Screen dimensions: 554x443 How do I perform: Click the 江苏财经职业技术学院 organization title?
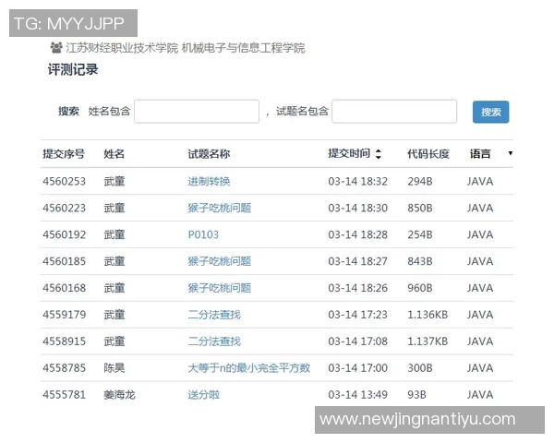pos(122,48)
